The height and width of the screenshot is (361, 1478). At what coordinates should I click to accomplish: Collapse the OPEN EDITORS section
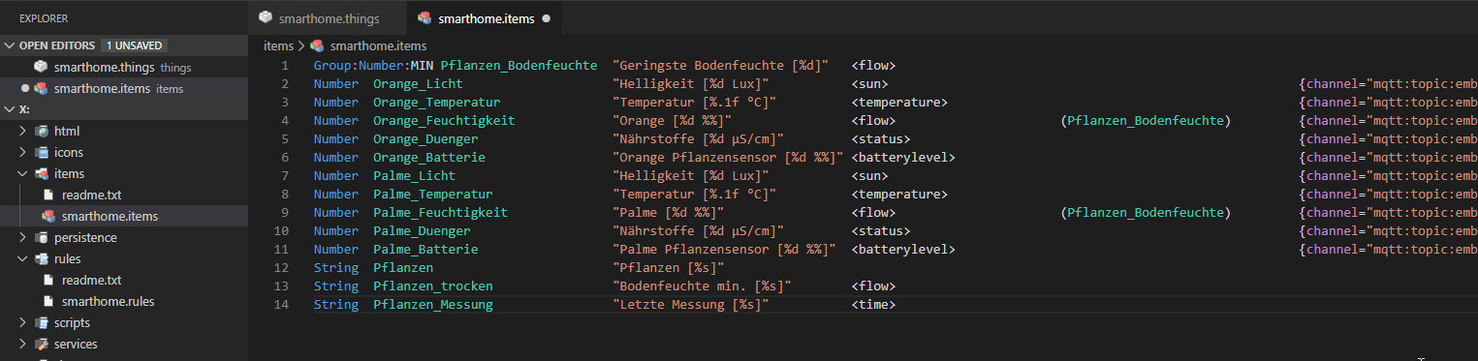(x=10, y=45)
